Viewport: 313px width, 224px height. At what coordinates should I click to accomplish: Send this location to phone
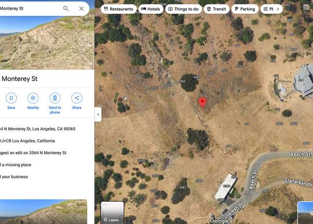(55, 103)
